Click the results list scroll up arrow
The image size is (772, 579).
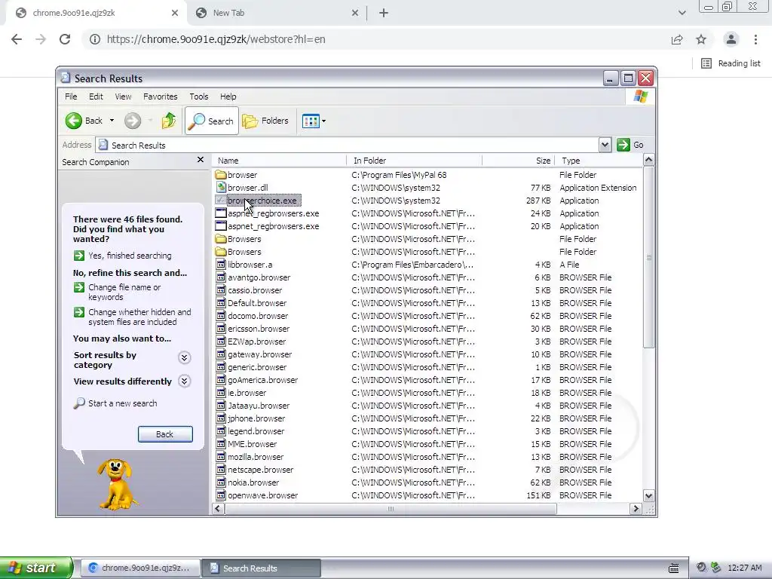pyautogui.click(x=648, y=160)
